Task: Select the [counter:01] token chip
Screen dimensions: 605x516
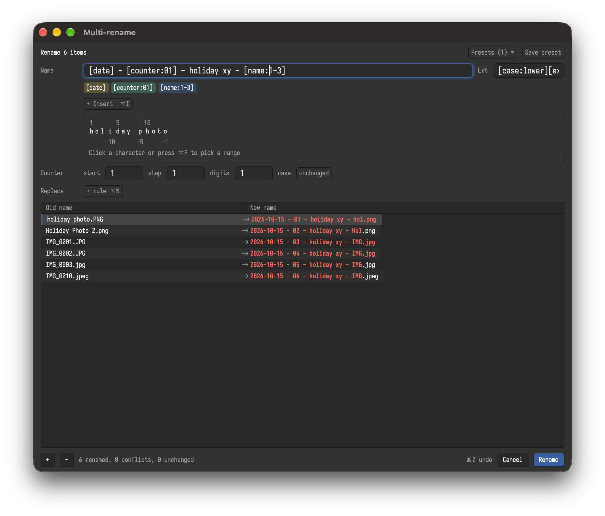Action: click(x=133, y=87)
